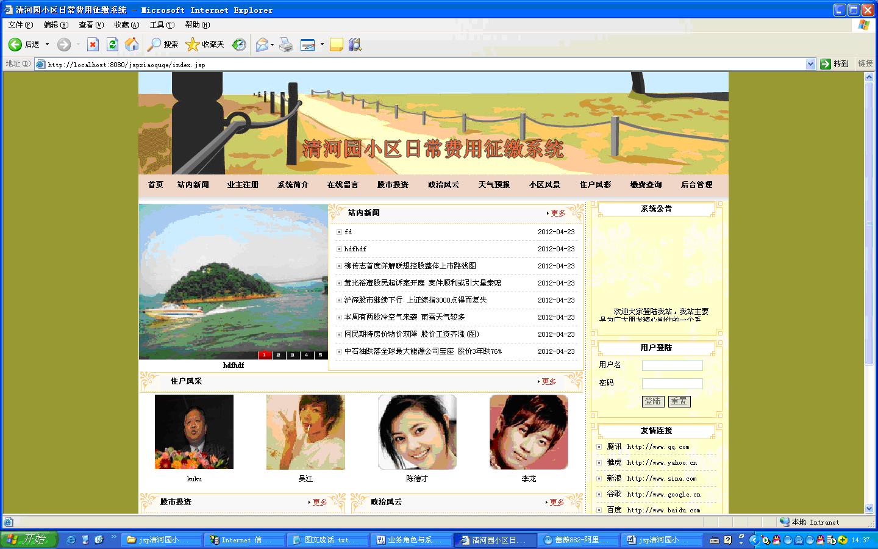878x549 pixels.
Task: Expand the address bar URL dropdown
Action: coord(810,64)
